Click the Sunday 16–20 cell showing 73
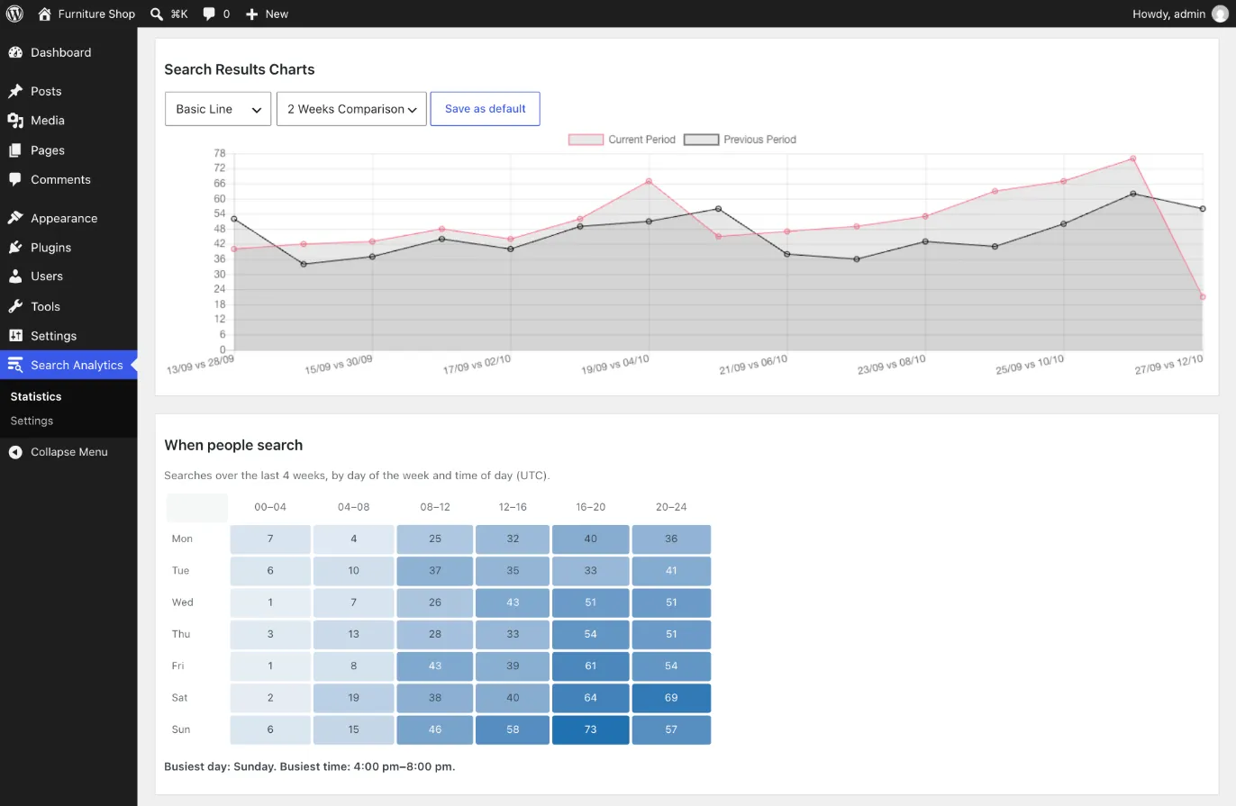The width and height of the screenshot is (1236, 806). coord(591,729)
